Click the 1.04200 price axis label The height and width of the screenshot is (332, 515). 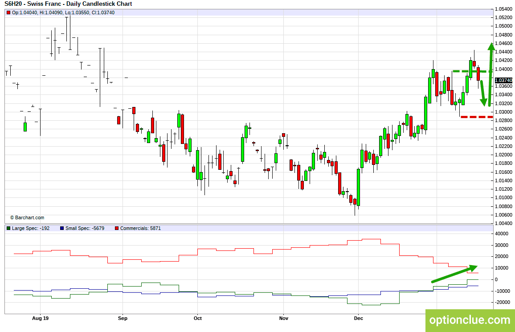[503, 61]
